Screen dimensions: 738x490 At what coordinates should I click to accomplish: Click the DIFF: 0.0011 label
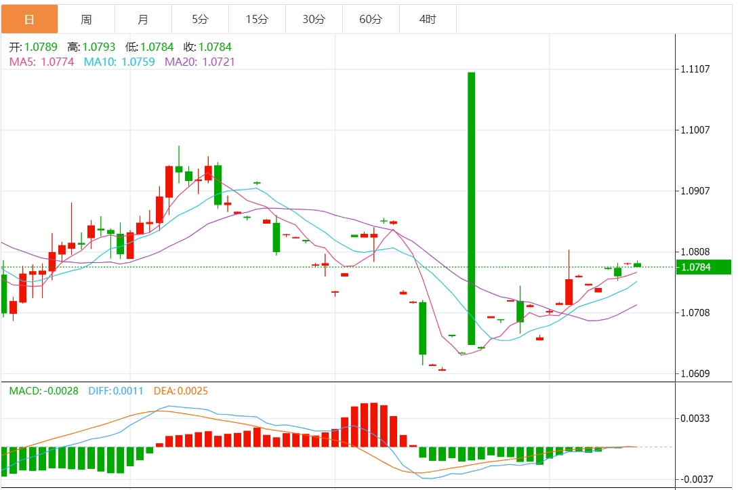point(116,391)
